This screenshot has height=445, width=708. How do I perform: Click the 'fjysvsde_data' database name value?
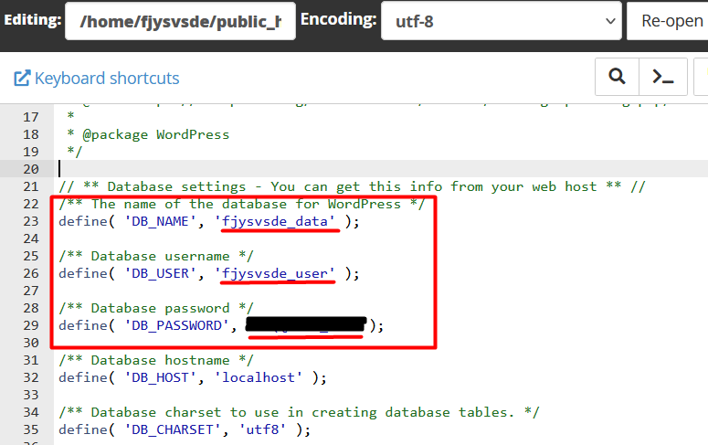coord(275,221)
